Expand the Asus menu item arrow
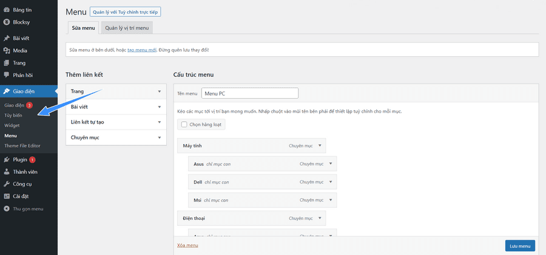 [x=331, y=164]
